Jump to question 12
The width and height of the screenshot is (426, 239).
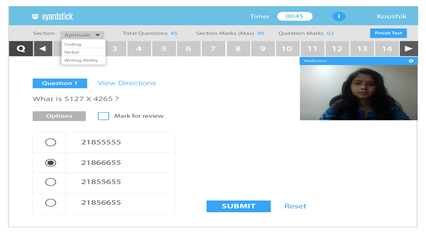(337, 49)
